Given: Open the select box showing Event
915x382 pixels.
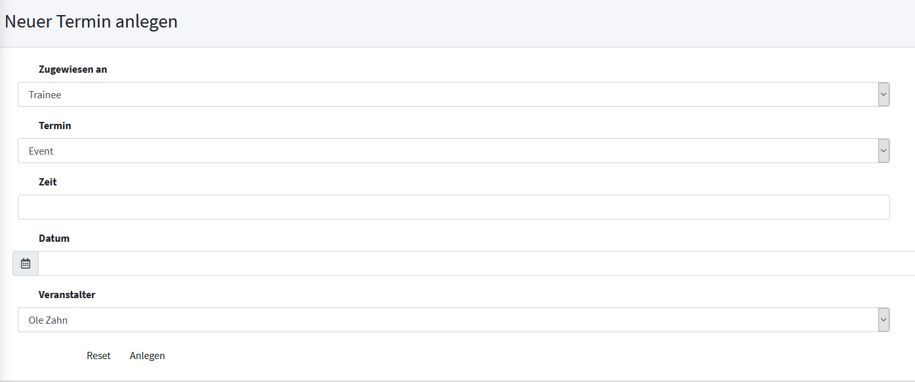Looking at the screenshot, I should click(x=446, y=151).
